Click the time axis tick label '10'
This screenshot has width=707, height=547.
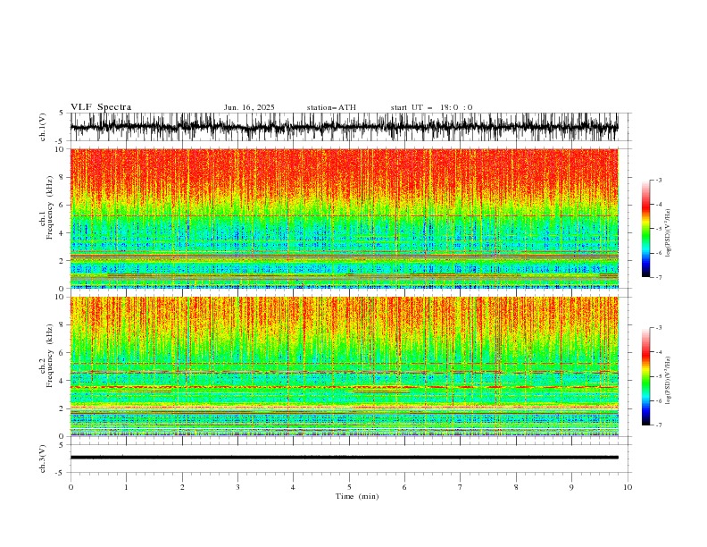click(x=628, y=487)
